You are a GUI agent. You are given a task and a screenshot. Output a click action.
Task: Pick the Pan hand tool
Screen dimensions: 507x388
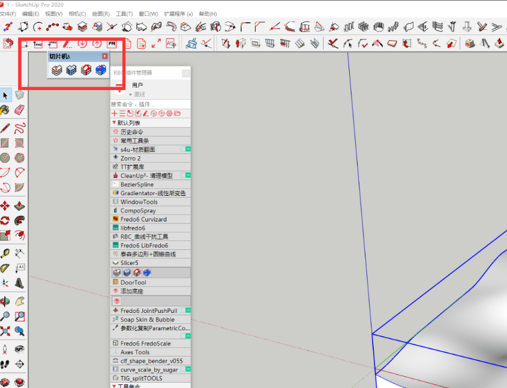click(19, 302)
